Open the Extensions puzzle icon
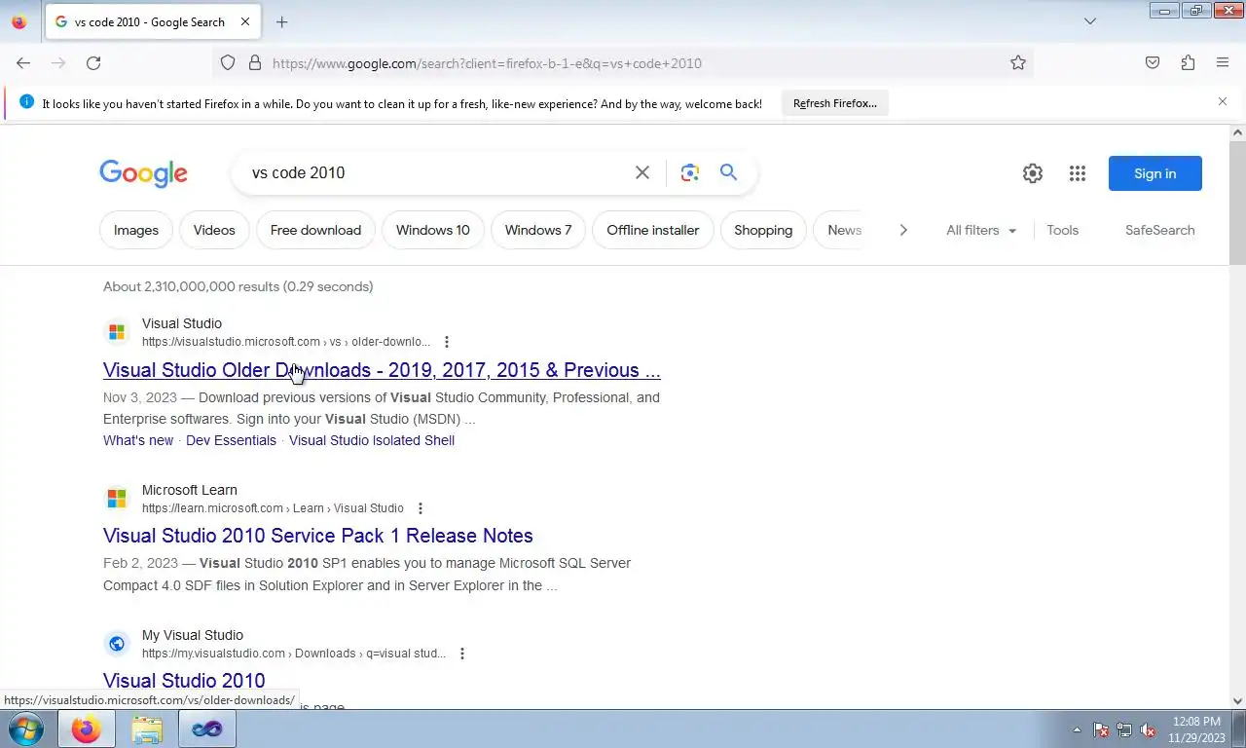 pyautogui.click(x=1188, y=63)
